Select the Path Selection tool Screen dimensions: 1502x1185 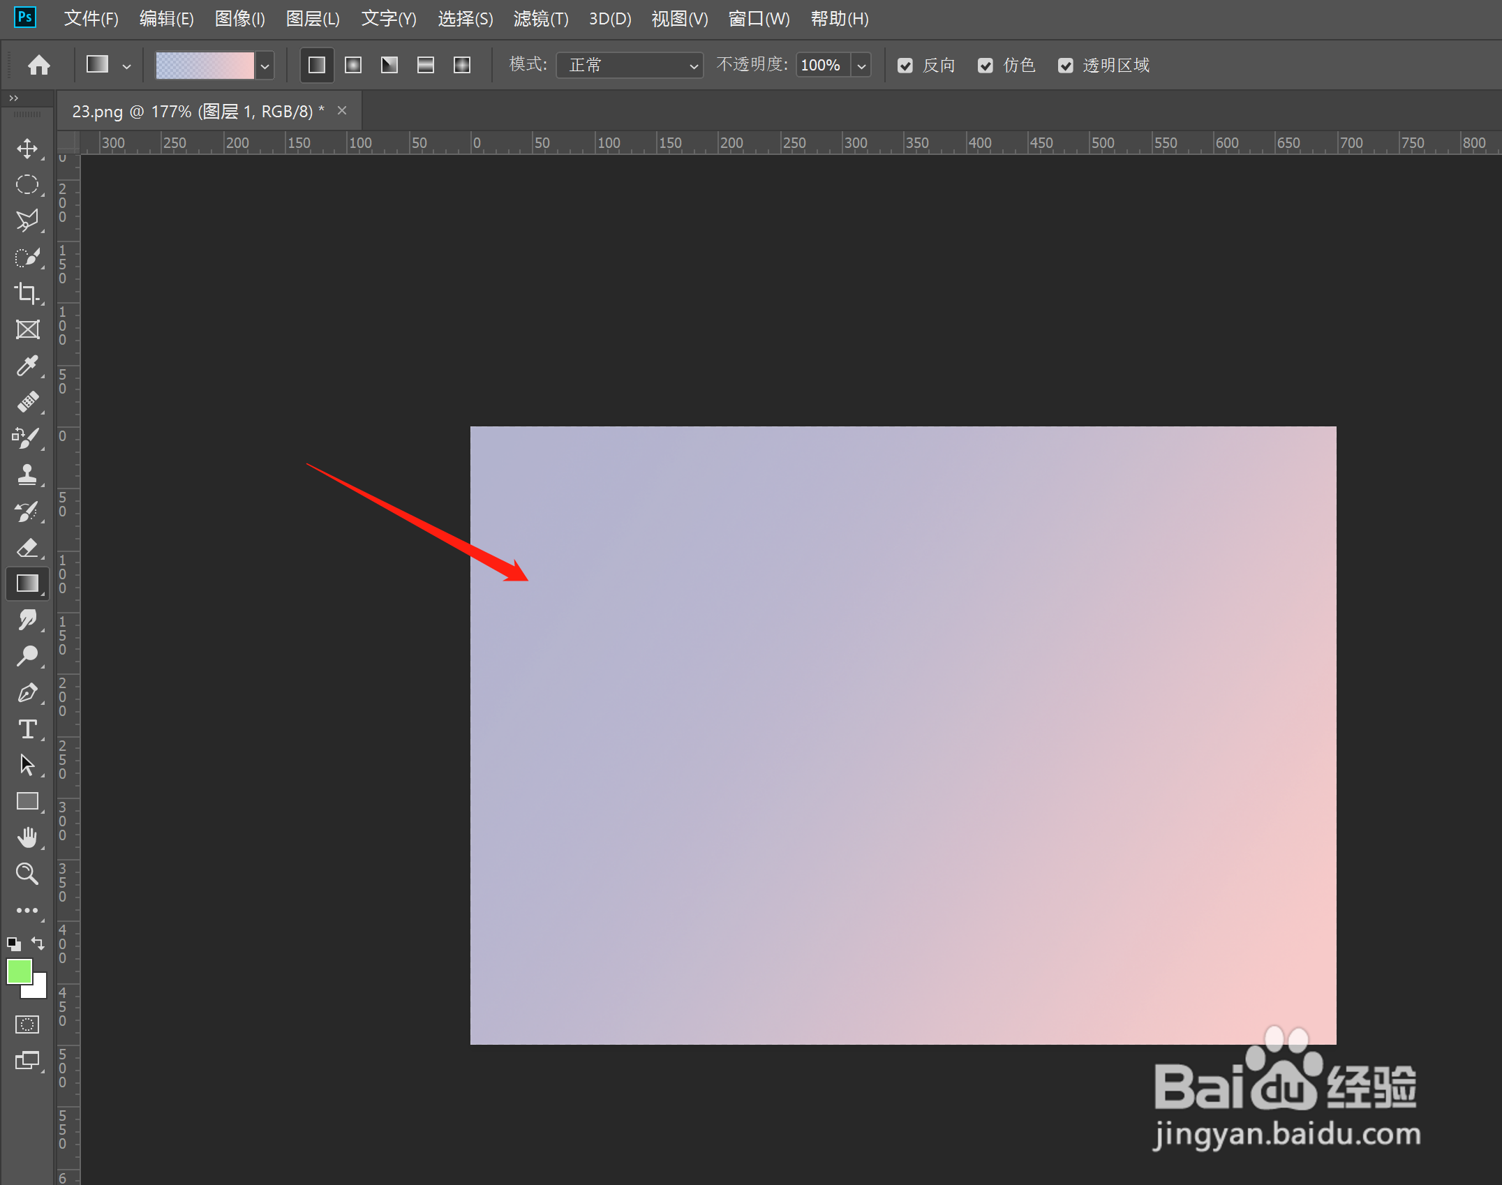[27, 765]
